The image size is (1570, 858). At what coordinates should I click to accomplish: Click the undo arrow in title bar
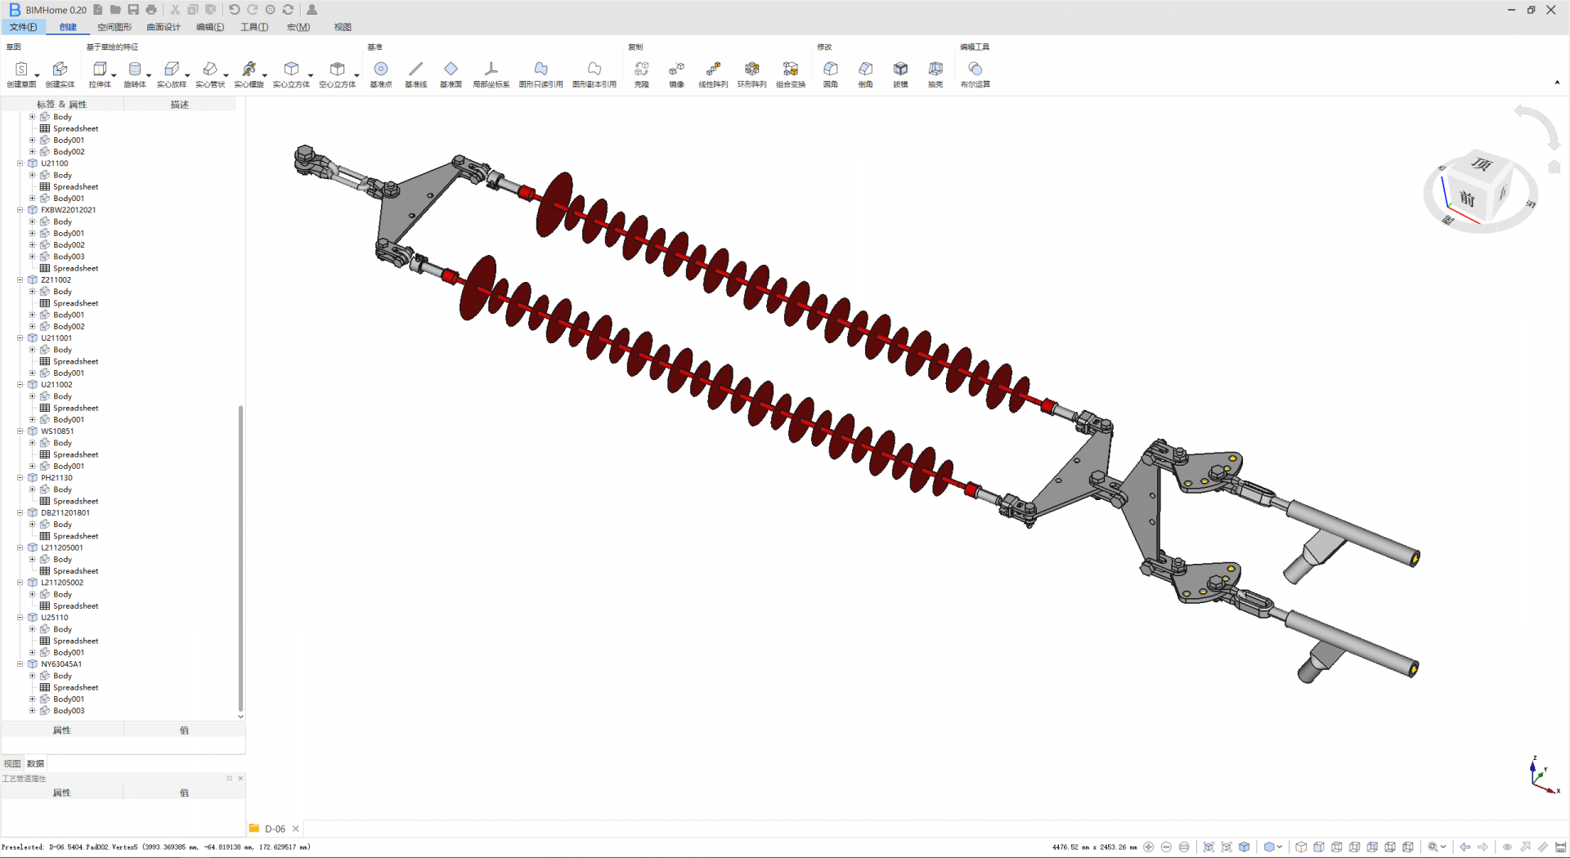click(235, 10)
